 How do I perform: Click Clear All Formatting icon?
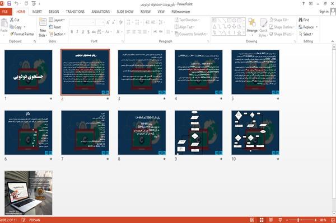[121, 22]
